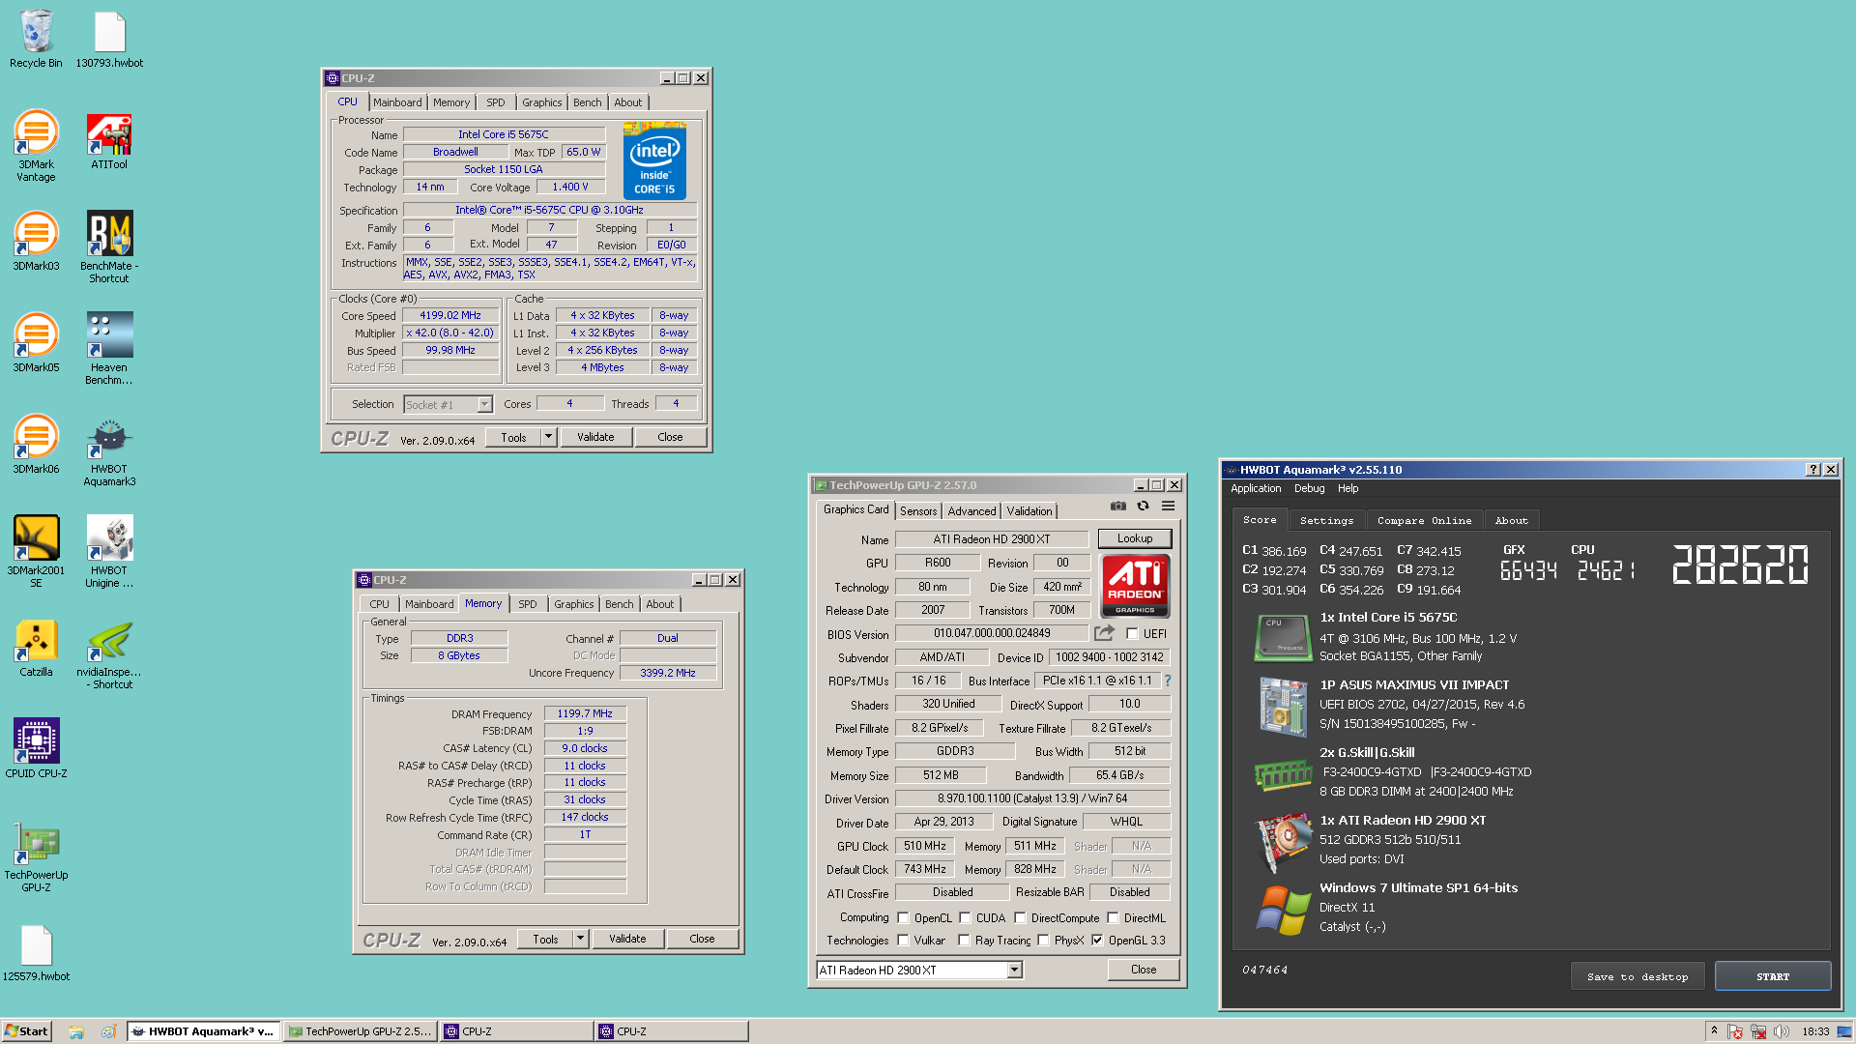Launch 3DMark05 desktop shortcut
The width and height of the screenshot is (1856, 1044).
(36, 343)
